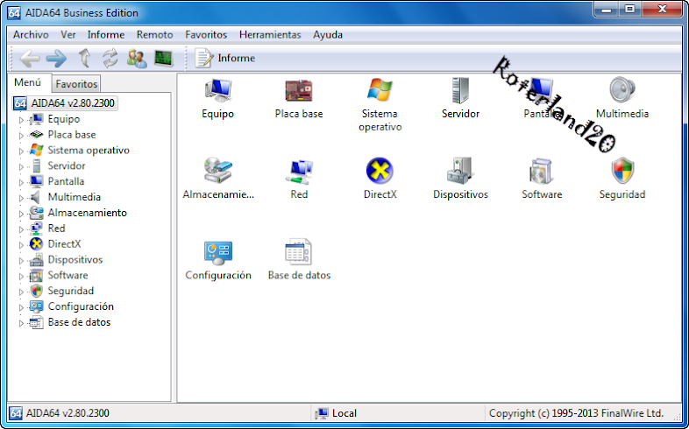This screenshot has width=689, height=429.
Task: Expand the DirectX tree node
Action: 21,245
